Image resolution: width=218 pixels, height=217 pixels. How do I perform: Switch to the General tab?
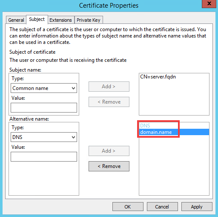pos(16,20)
